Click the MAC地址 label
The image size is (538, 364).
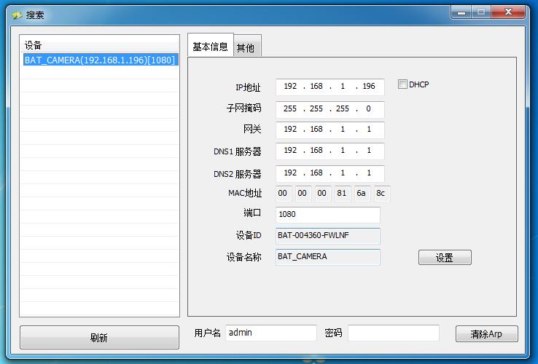[245, 194]
